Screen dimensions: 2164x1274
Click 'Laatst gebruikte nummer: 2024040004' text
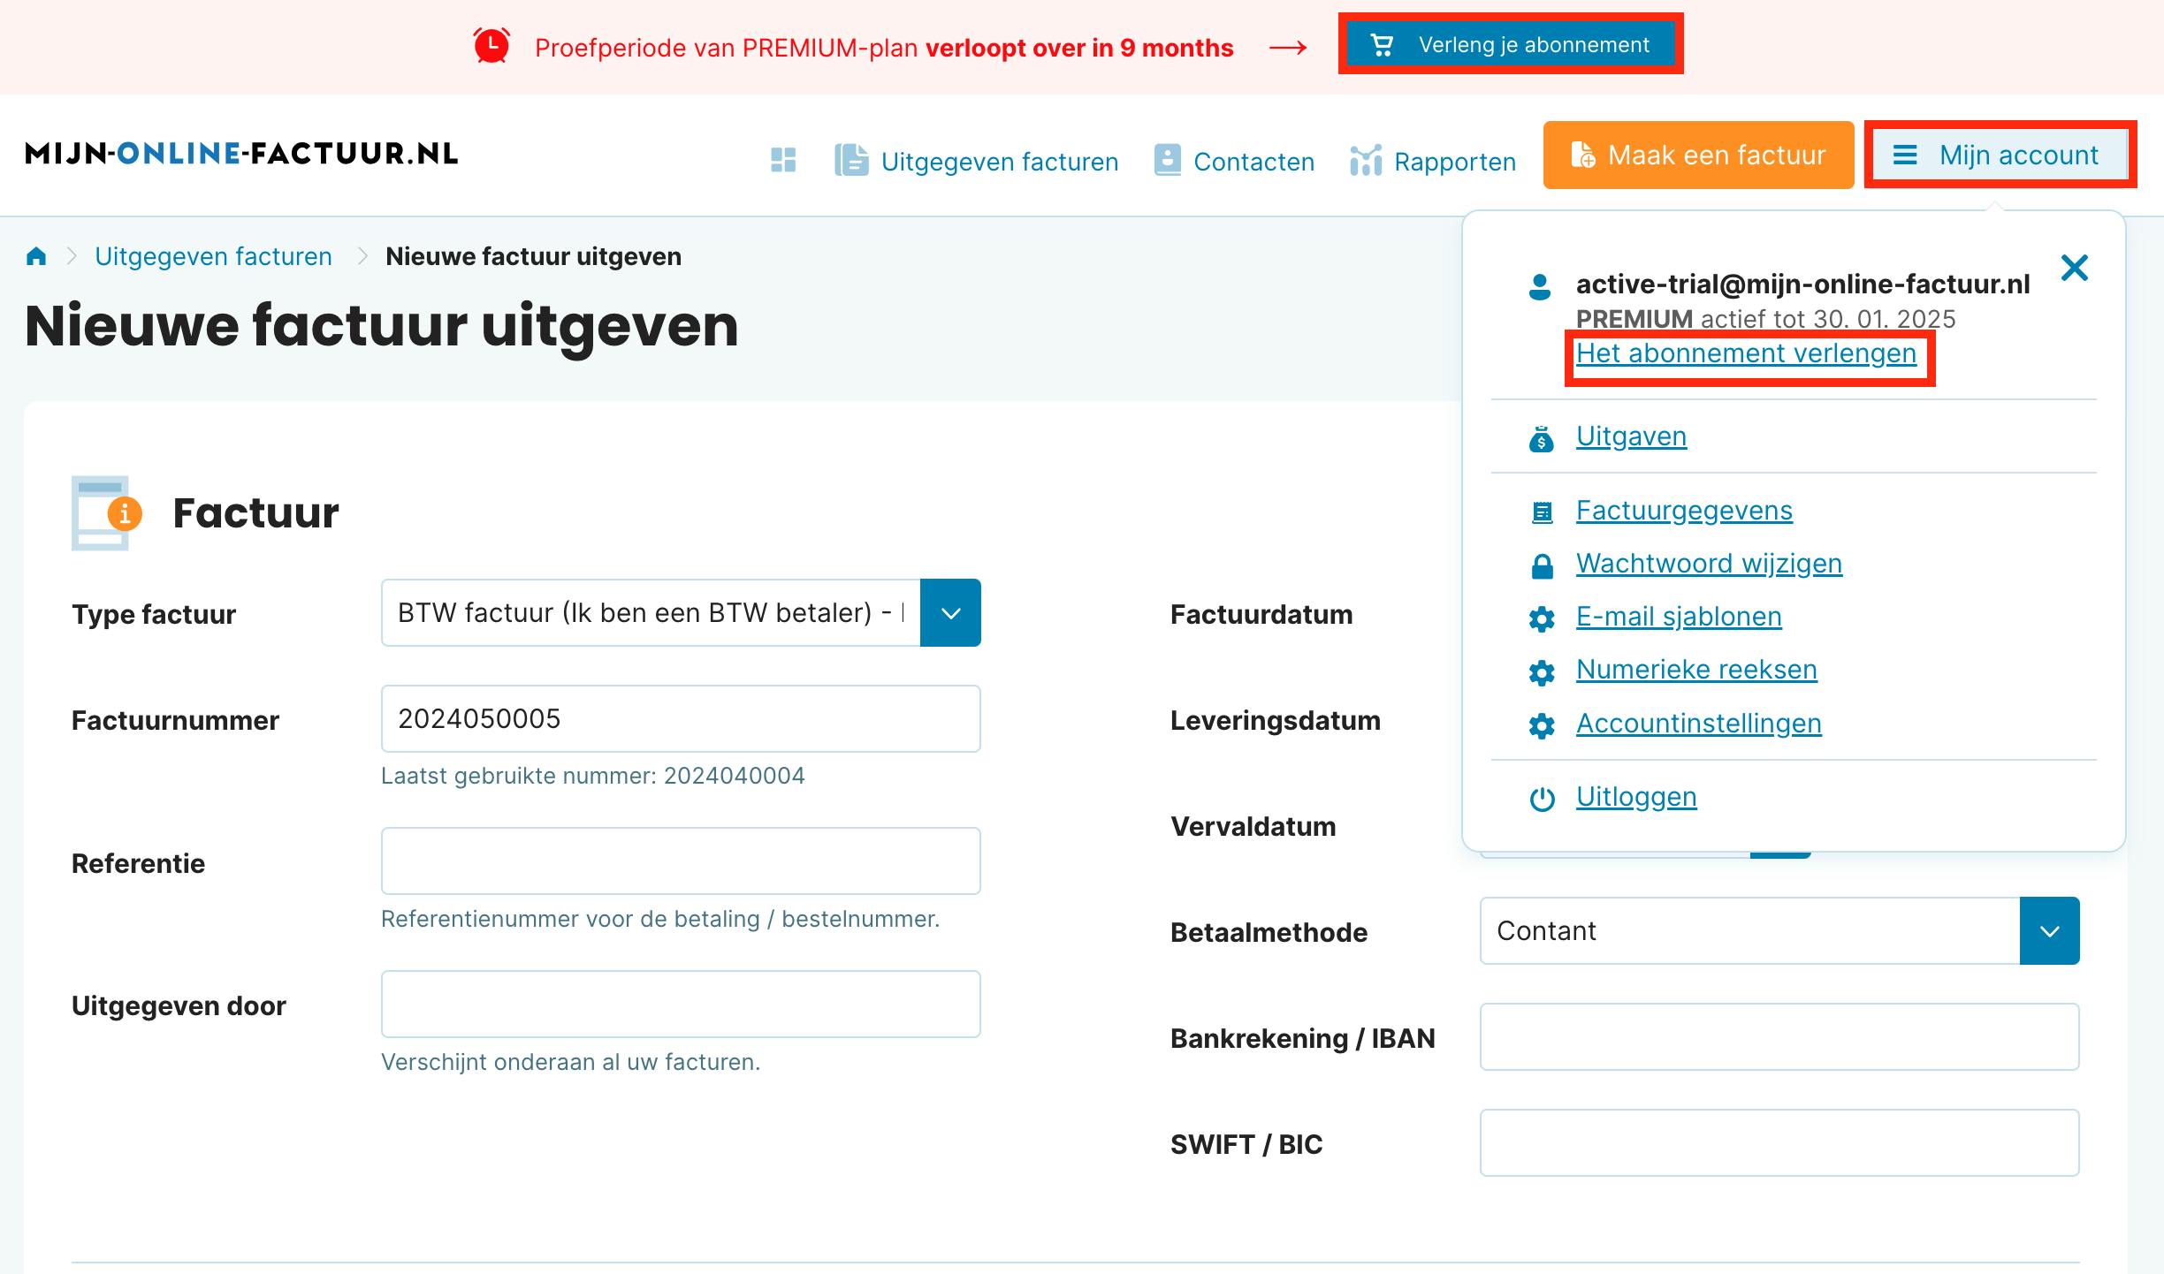click(592, 776)
